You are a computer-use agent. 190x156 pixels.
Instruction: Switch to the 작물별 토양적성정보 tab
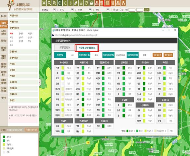87,48
